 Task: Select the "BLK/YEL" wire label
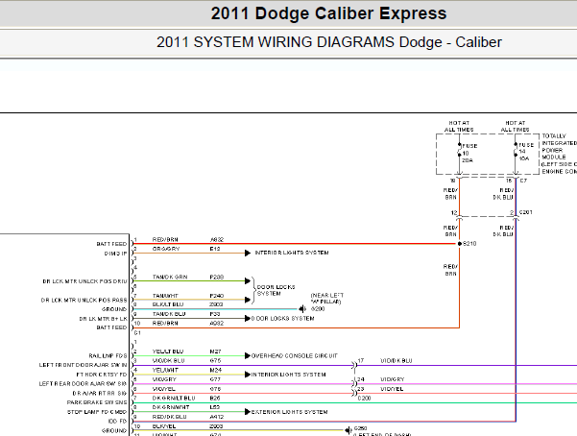(164, 426)
